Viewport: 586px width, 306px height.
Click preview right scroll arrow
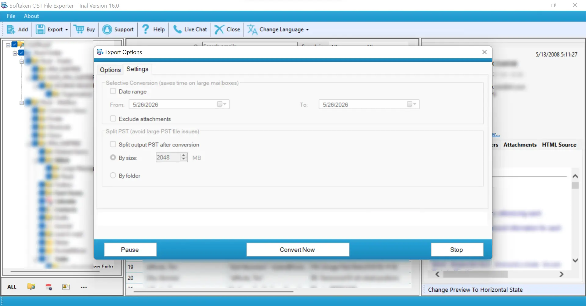click(x=561, y=274)
